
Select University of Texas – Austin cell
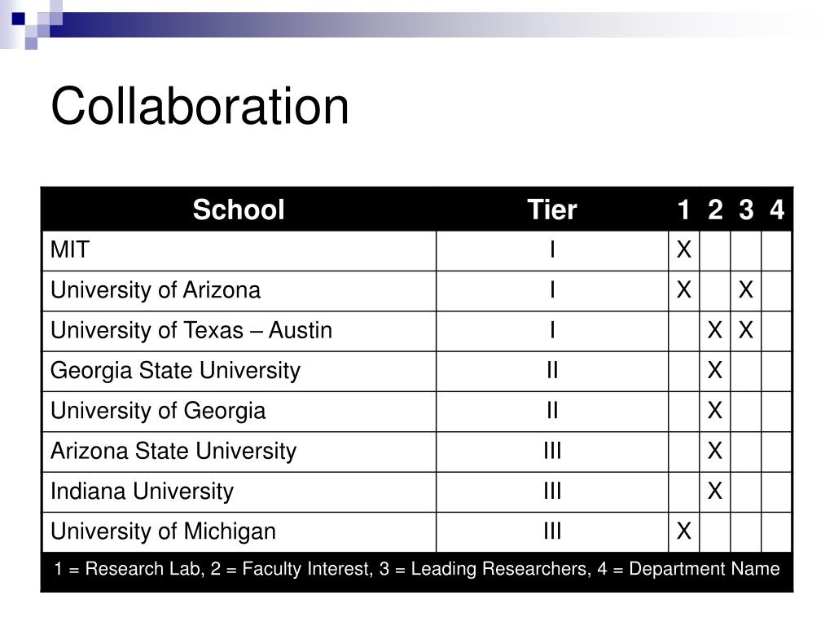click(x=239, y=331)
